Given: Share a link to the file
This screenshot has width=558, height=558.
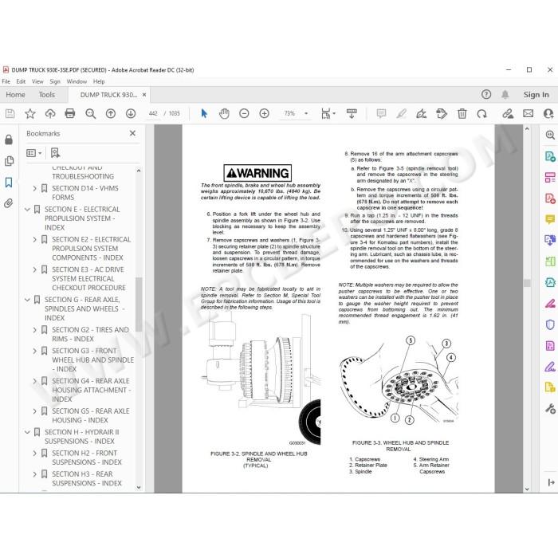Looking at the screenshot, I should click(508, 113).
